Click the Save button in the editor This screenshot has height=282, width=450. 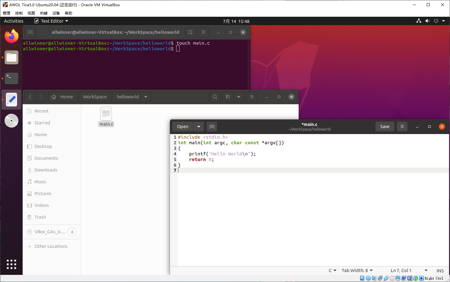(x=385, y=126)
